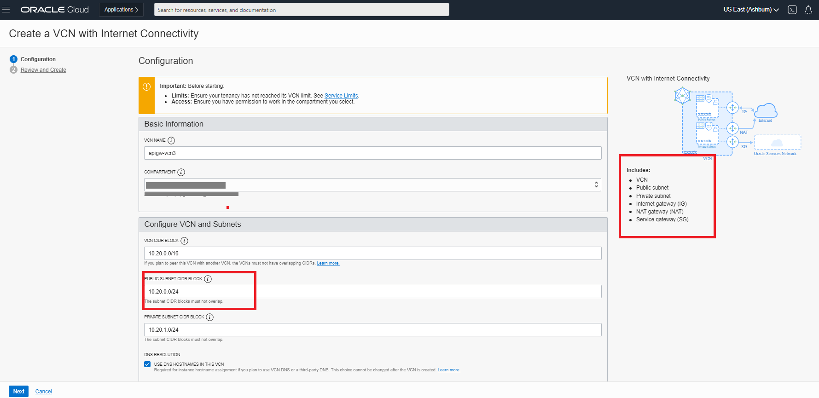
Task: Show info for VCN CIDR Block
Action: click(184, 241)
